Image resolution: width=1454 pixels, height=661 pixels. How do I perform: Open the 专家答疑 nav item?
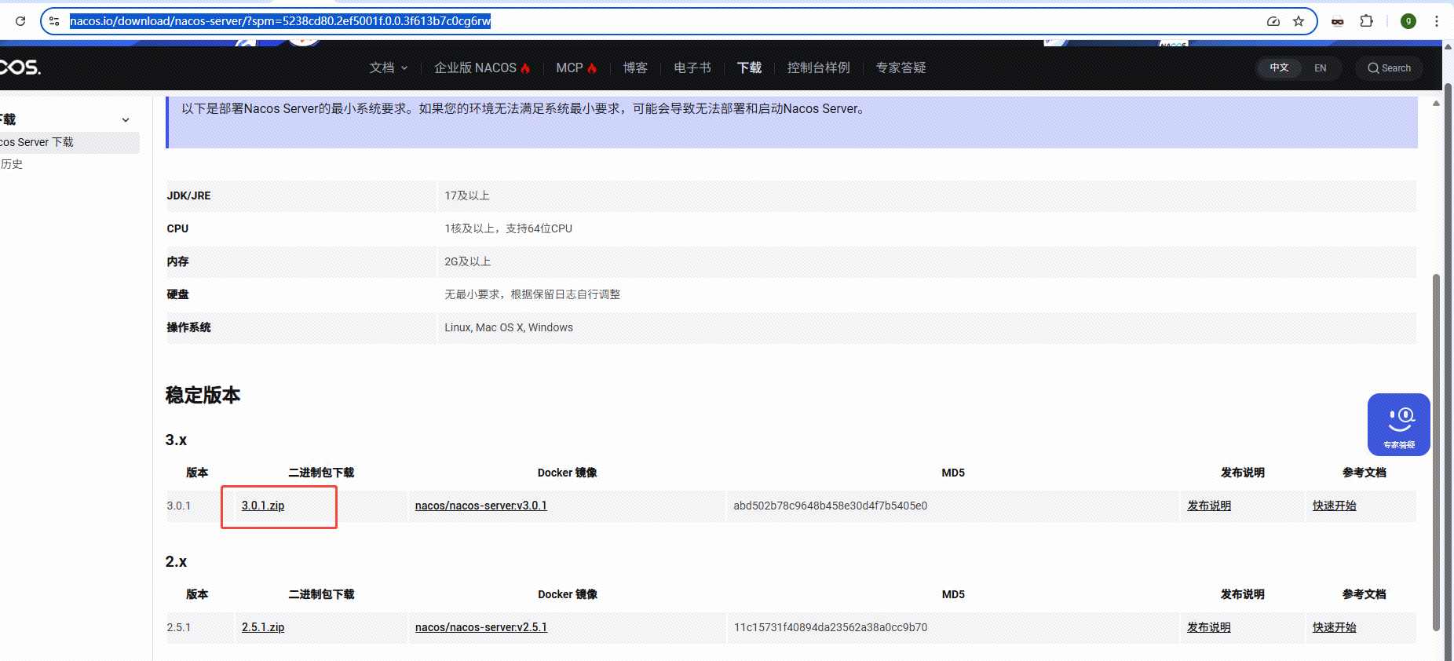click(901, 68)
